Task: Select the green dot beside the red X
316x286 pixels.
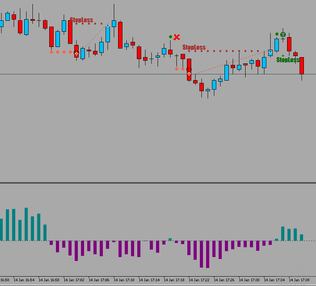Action: tap(171, 37)
